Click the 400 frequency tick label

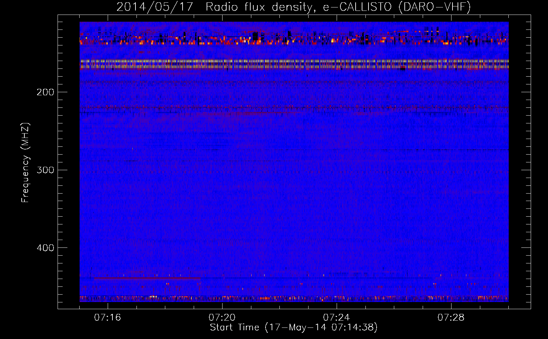click(45, 248)
